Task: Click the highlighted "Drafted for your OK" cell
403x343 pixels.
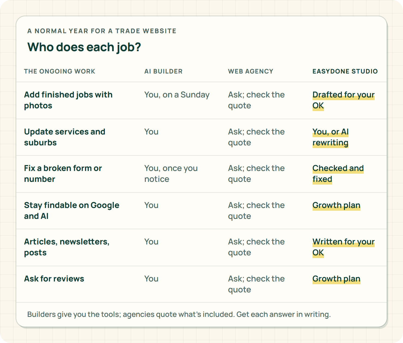Action: tap(344, 100)
